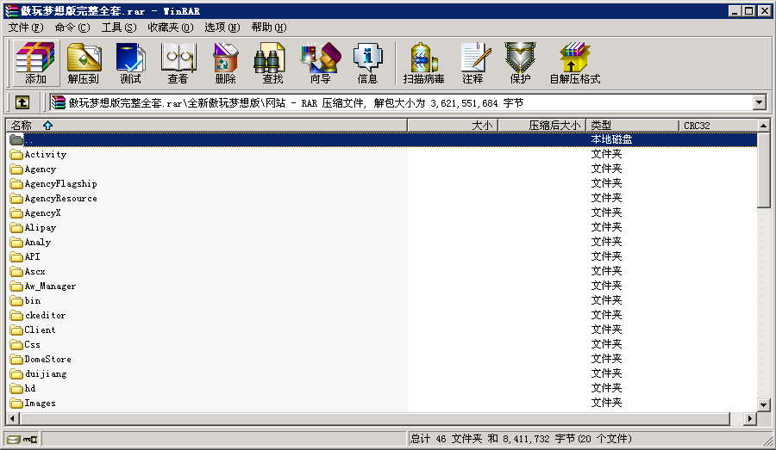Show archive 信息 (Info) icon
Image resolution: width=776 pixels, height=450 pixels.
(x=367, y=63)
